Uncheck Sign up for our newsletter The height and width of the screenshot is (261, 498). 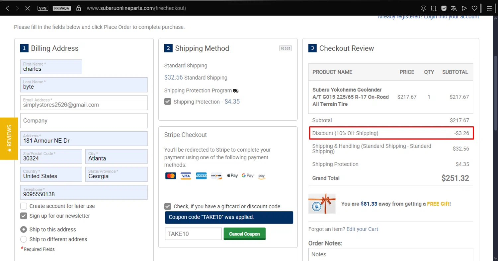(x=24, y=216)
